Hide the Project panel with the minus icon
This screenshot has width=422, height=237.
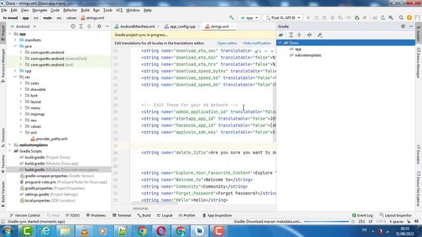point(107,26)
